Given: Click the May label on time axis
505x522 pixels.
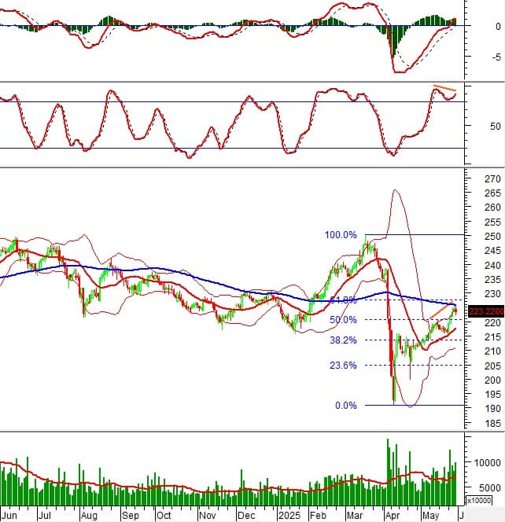Looking at the screenshot, I should 431,516.
